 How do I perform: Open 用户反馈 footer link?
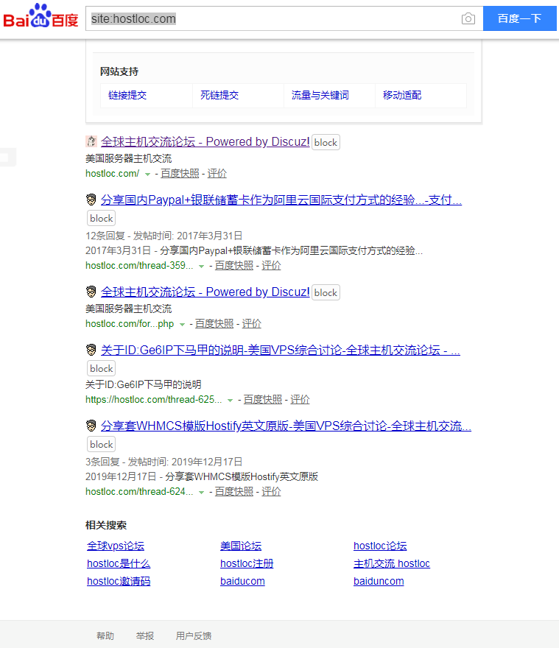(x=194, y=636)
